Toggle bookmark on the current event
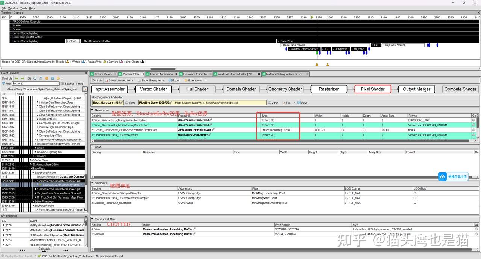Screen dimensions: 481x259 (41, 78)
